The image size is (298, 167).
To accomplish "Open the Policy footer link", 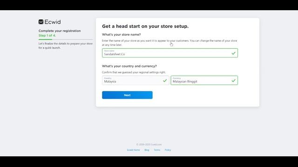I will pyautogui.click(x=168, y=150).
